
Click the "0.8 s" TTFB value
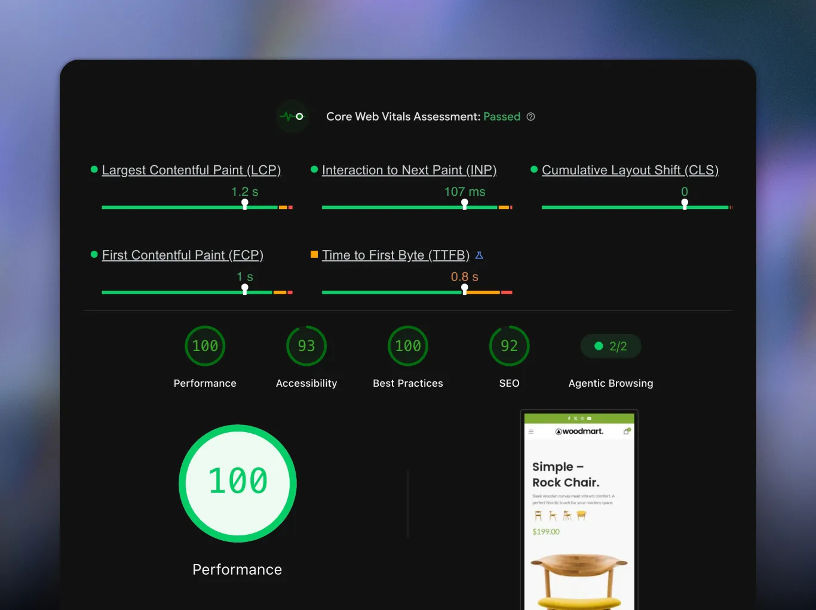tap(465, 277)
